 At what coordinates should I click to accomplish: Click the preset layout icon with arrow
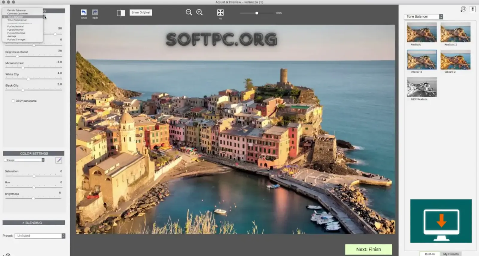[463, 9]
